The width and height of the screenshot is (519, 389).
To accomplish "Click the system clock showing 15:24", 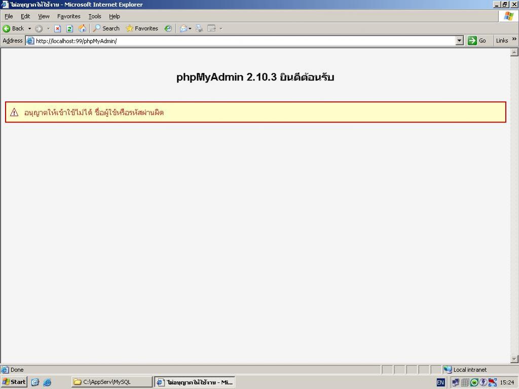I will click(x=507, y=382).
